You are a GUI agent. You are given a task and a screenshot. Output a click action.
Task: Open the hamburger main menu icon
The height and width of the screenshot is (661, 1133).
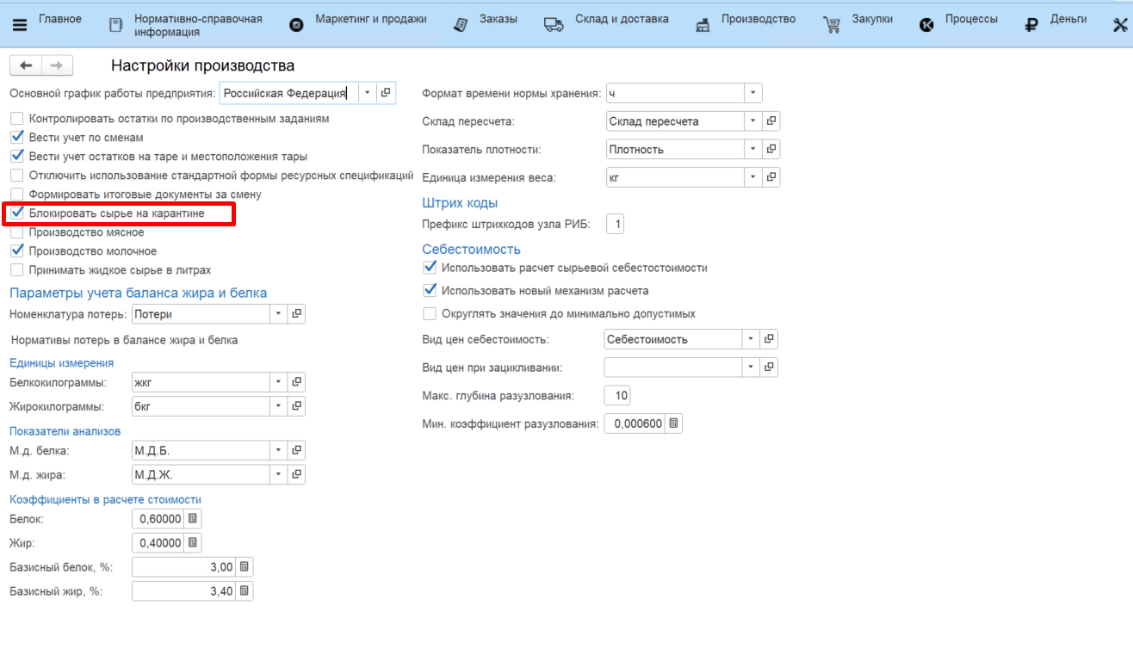19,25
